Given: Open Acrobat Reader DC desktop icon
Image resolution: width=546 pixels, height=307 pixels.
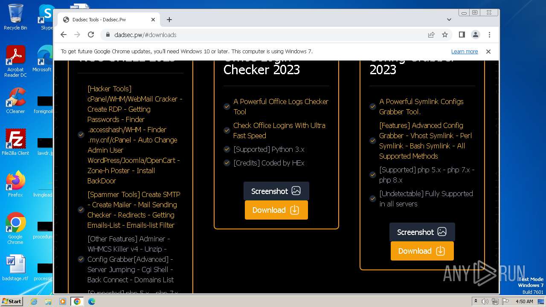Looking at the screenshot, I should pos(15,61).
